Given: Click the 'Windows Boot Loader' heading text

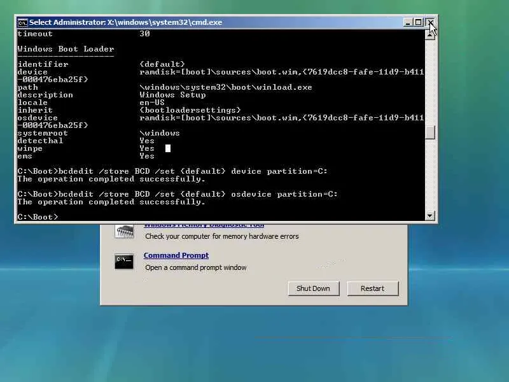Looking at the screenshot, I should (66, 49).
